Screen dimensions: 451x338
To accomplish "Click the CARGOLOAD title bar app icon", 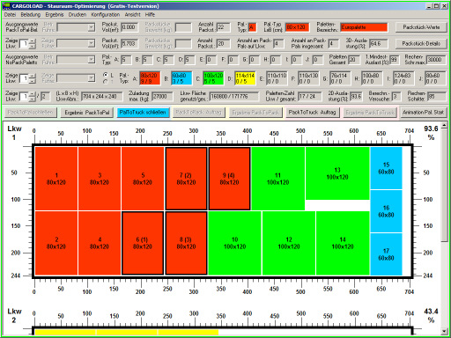I will pos(6,5).
